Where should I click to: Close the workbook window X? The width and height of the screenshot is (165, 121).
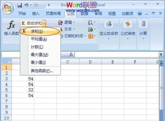pyautogui.click(x=160, y=13)
